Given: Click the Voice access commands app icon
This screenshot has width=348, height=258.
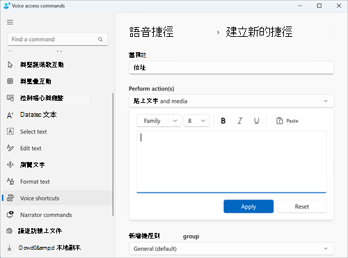Looking at the screenshot, I should point(7,6).
